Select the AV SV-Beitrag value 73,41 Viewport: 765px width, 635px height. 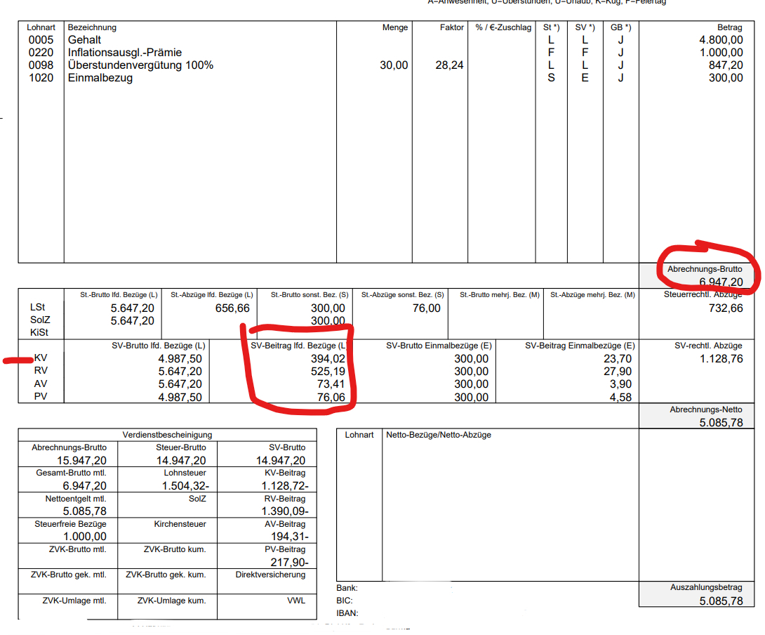tap(331, 384)
